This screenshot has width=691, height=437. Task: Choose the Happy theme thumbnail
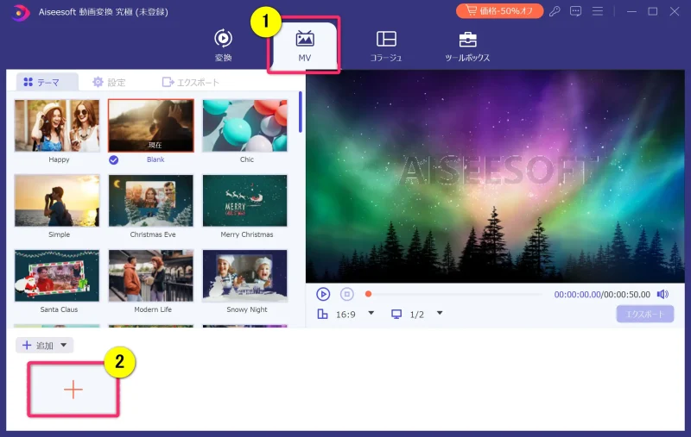57,126
